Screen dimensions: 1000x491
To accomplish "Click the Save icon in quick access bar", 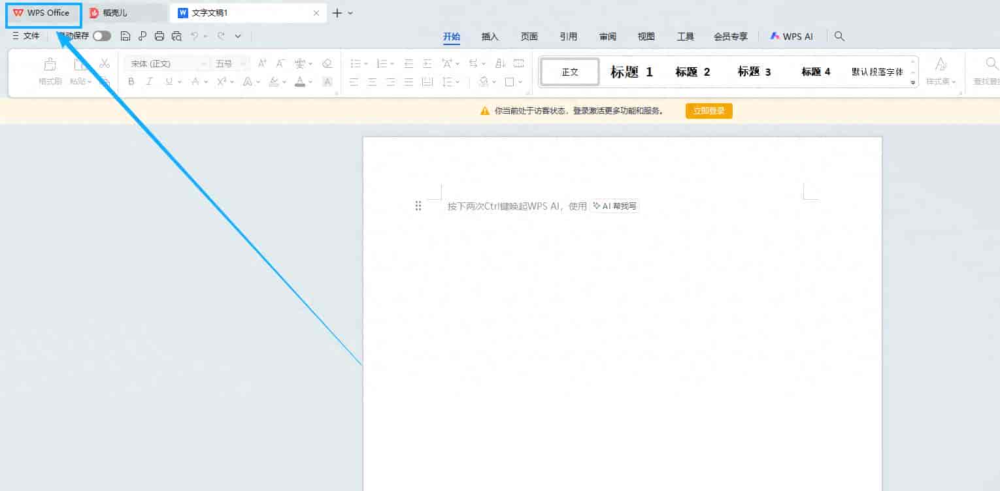I will click(125, 37).
